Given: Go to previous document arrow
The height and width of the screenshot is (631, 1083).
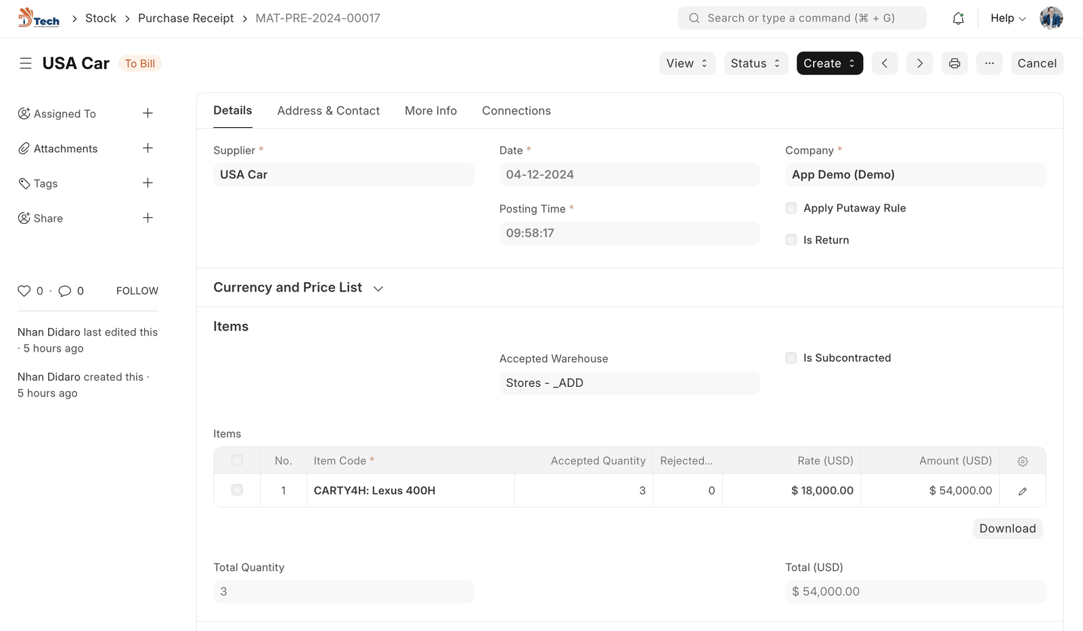Looking at the screenshot, I should pyautogui.click(x=885, y=63).
